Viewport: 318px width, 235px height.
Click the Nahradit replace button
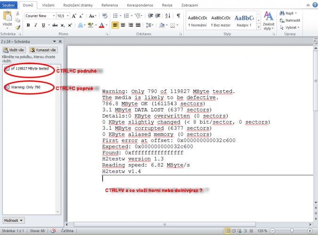click(290, 20)
